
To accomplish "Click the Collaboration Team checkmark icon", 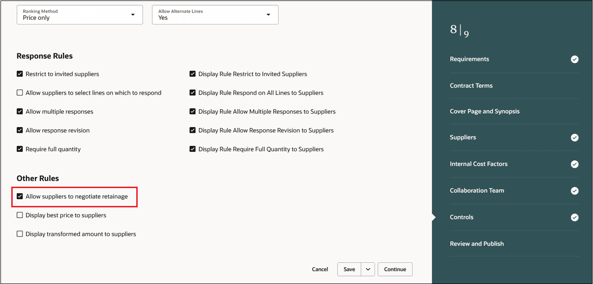I will (x=574, y=191).
